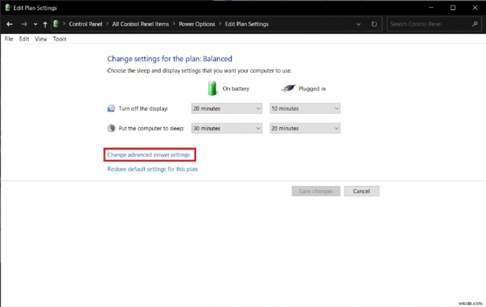Open the Edit menu

(24, 39)
